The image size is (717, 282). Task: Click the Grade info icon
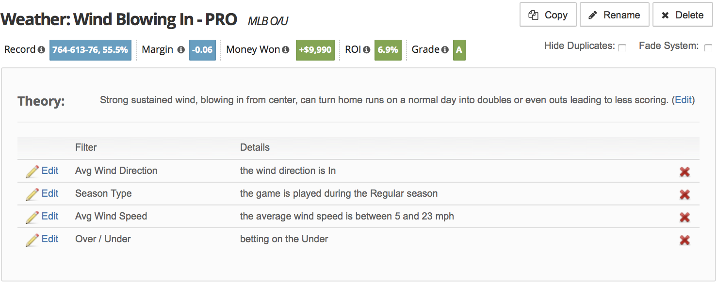(x=445, y=50)
